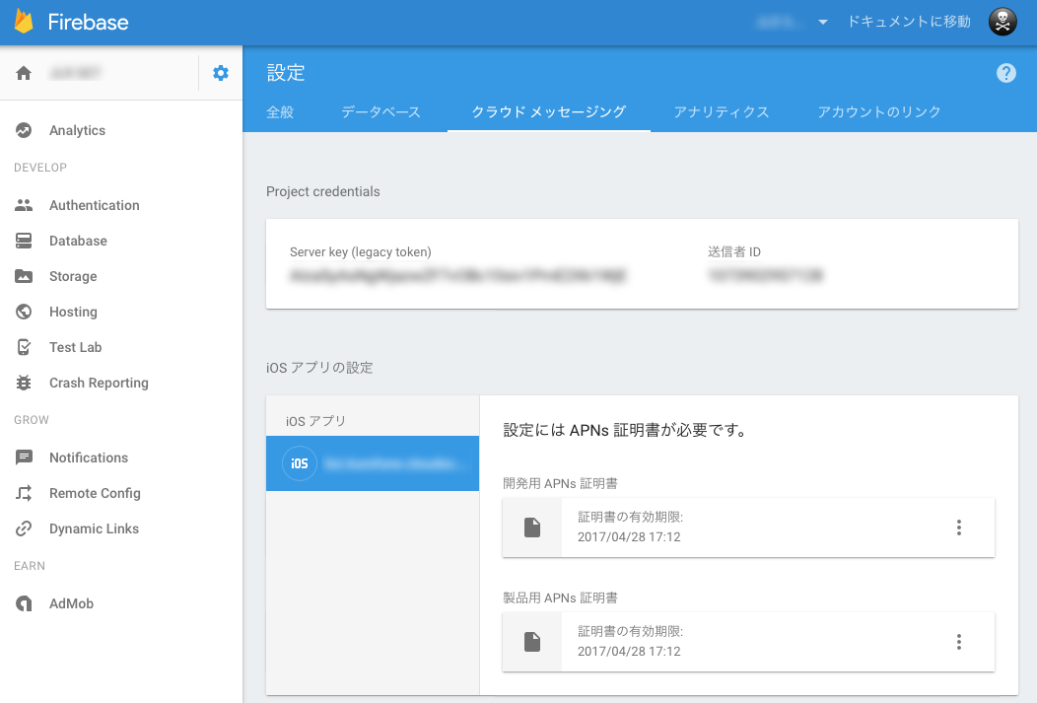Viewport: 1037px width, 703px height.
Task: Click the Test Lab checklist icon
Action: [x=24, y=347]
